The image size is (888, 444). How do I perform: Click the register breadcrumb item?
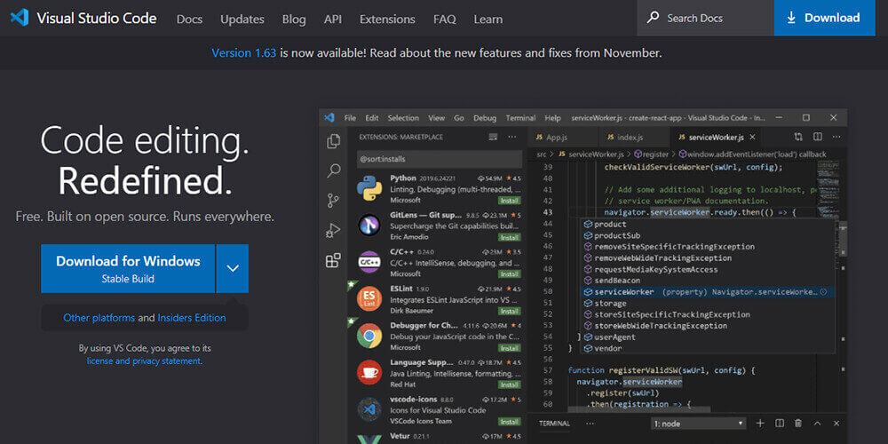pos(651,154)
